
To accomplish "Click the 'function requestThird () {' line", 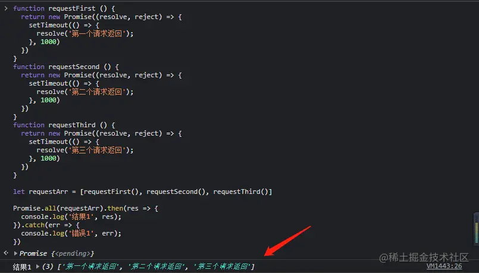I will click(x=64, y=125).
